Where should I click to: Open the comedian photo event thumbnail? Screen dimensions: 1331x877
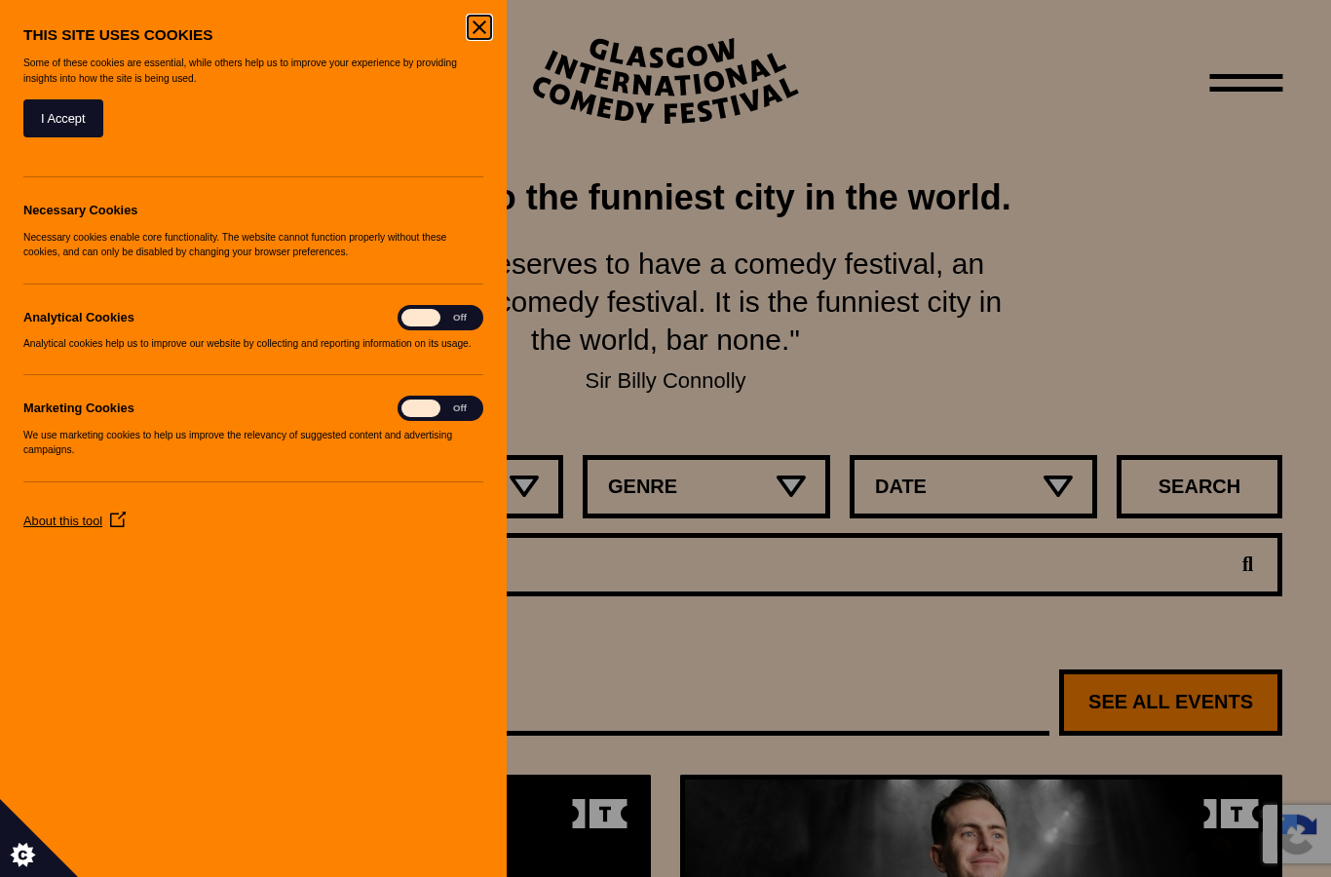click(x=981, y=826)
